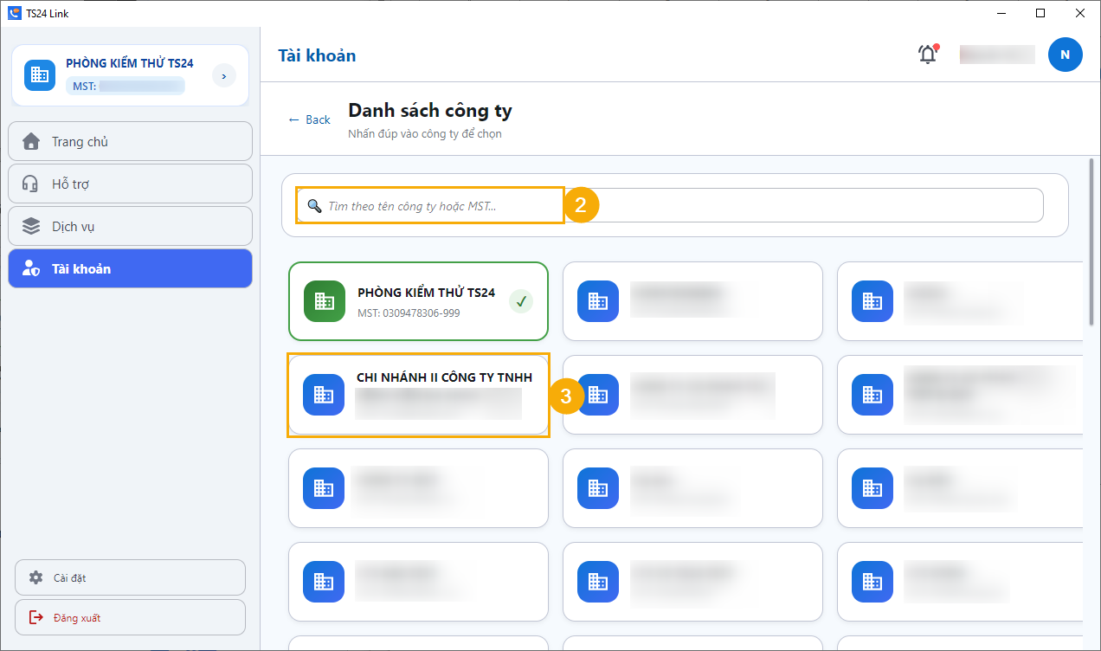Select CHI NHÁNH II CÔNG TY TNHH card
The height and width of the screenshot is (651, 1101).
click(x=418, y=395)
